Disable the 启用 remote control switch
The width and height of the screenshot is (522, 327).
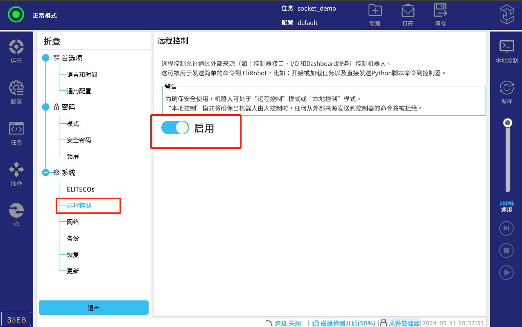click(175, 128)
